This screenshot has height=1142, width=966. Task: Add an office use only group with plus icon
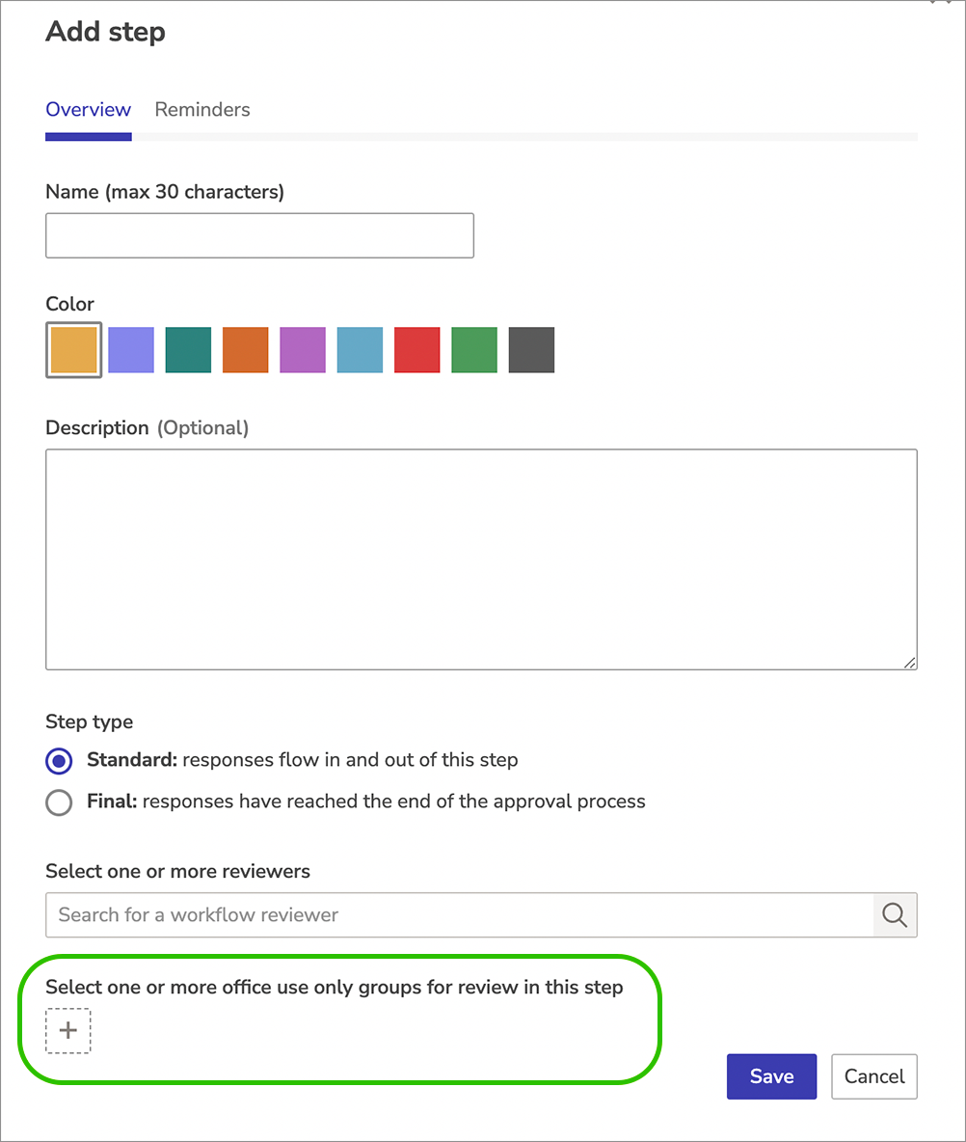point(68,1030)
